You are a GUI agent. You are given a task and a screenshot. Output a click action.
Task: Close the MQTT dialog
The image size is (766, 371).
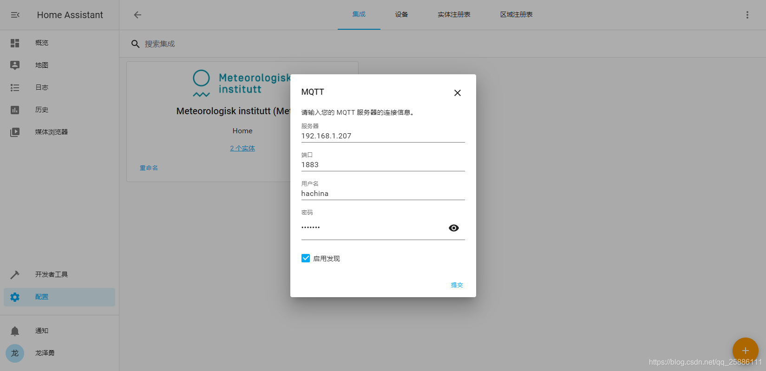(x=458, y=93)
